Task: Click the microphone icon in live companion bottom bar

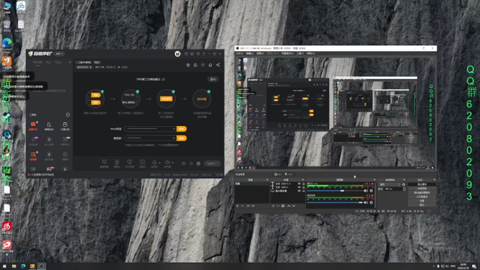Action: click(154, 162)
